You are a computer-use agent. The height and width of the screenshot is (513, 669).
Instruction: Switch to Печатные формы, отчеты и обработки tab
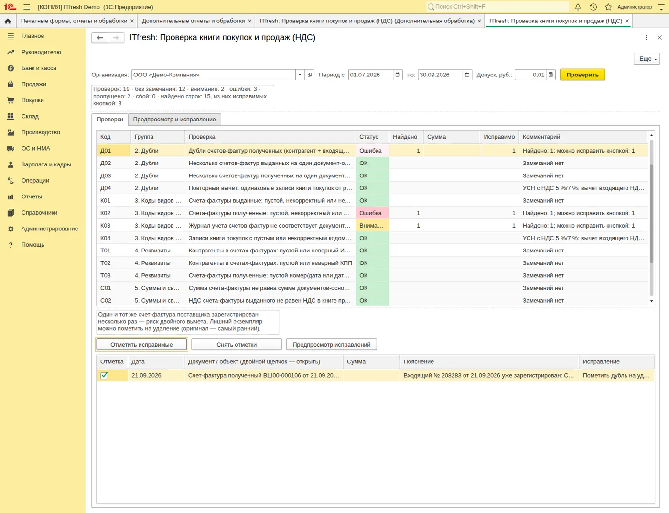tap(74, 21)
